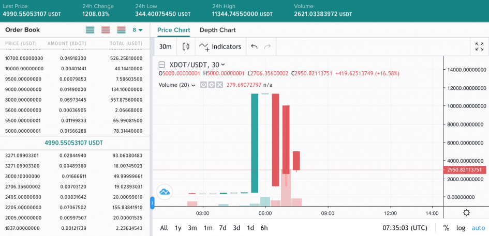Viewport: 489px width, 236px height.
Task: Select the 10000.00000000 ask price
Action: click(24, 69)
